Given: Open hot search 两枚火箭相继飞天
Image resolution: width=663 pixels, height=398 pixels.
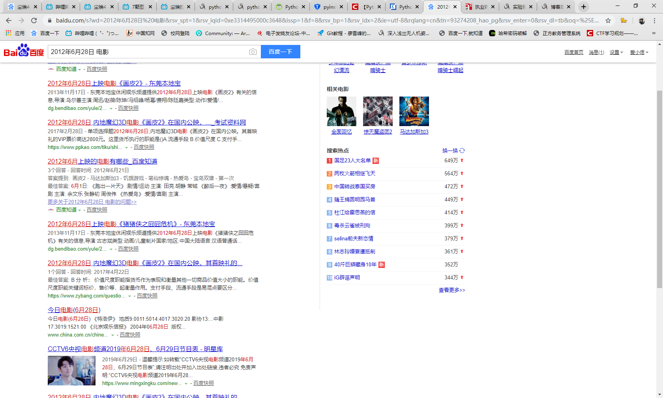Looking at the screenshot, I should pyautogui.click(x=355, y=174).
